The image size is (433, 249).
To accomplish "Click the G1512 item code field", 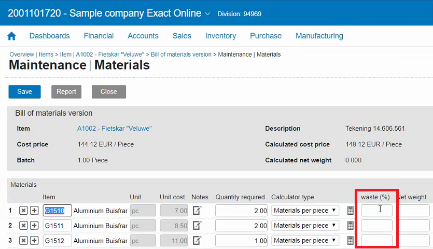I will pos(58,240).
